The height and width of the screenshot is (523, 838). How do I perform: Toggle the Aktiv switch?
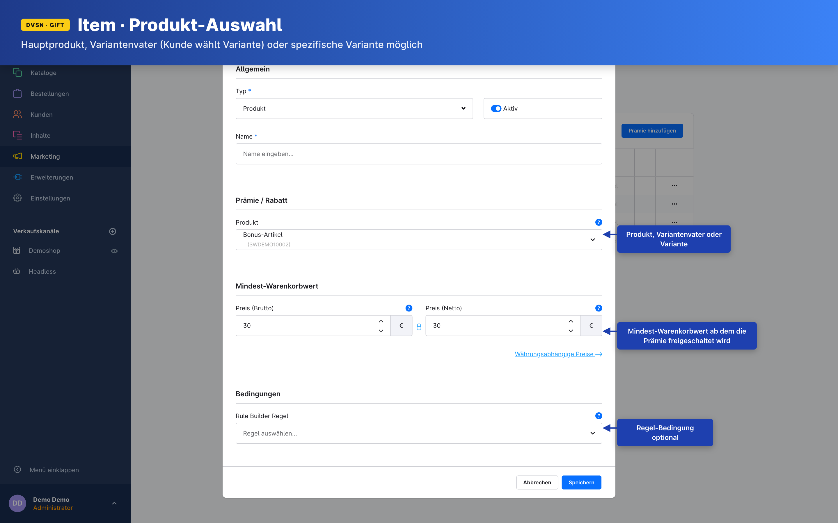(x=496, y=109)
